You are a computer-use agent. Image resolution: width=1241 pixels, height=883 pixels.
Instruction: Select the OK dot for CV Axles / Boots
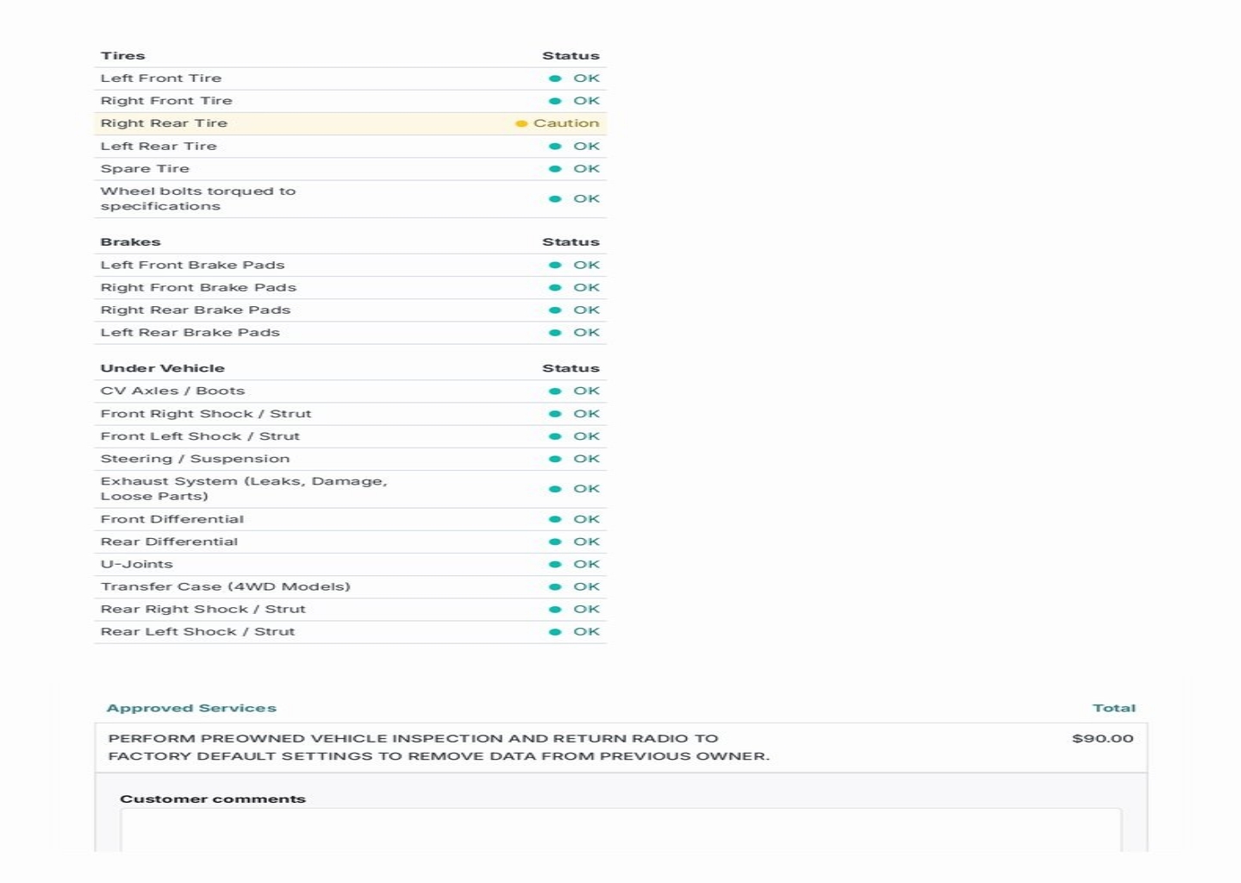[x=555, y=391]
